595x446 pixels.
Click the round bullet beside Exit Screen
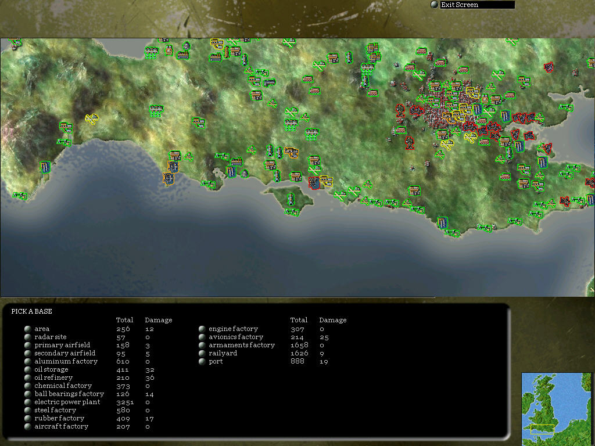(x=434, y=5)
